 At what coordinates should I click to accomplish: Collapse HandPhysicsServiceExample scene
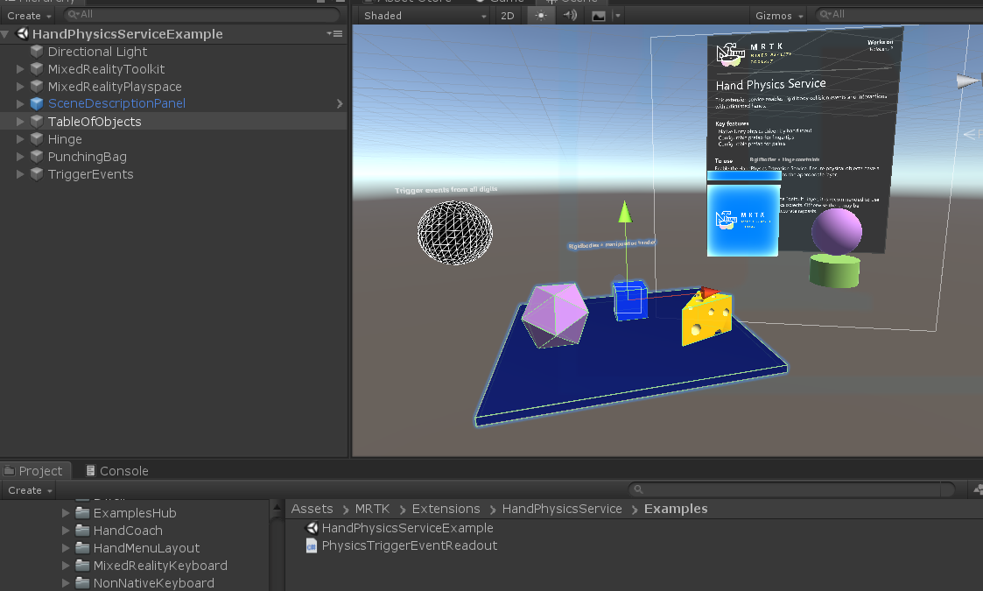5,34
